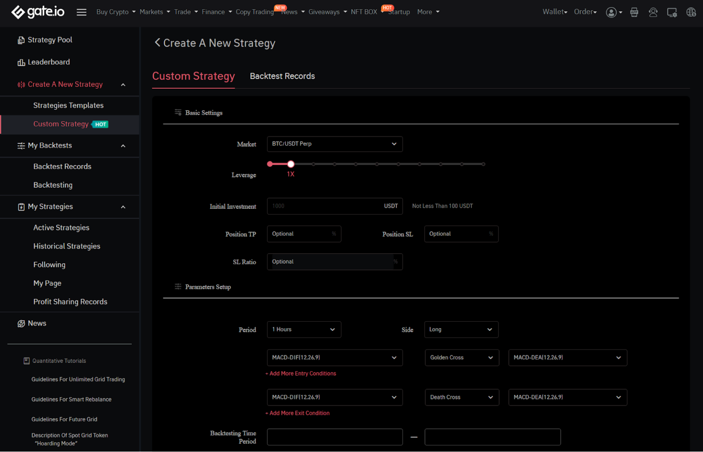
Task: Switch to the Backtest Records tab
Action: (282, 76)
